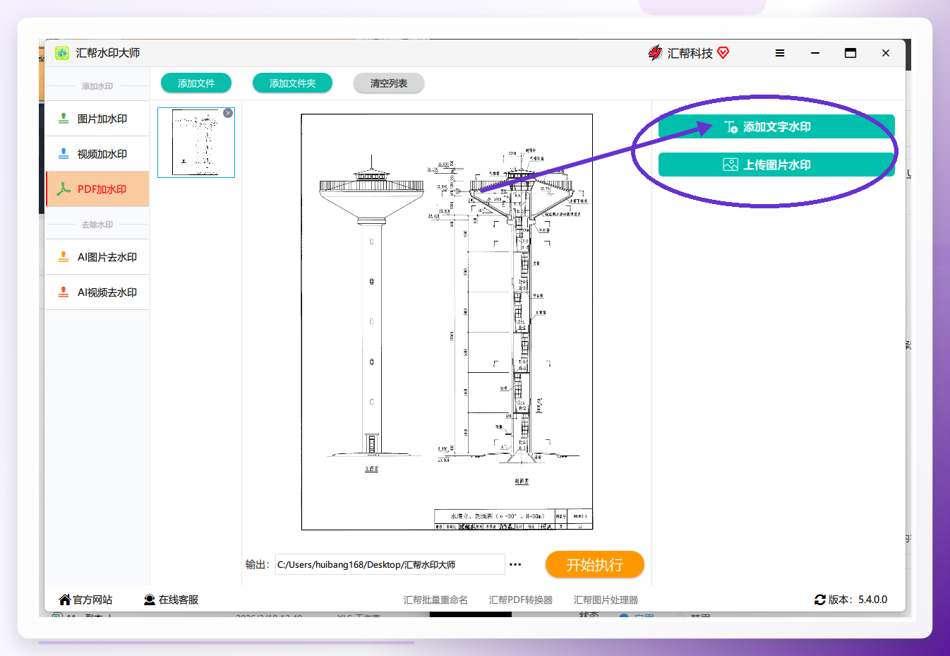Click the 添加文字水印 button

[x=776, y=126]
